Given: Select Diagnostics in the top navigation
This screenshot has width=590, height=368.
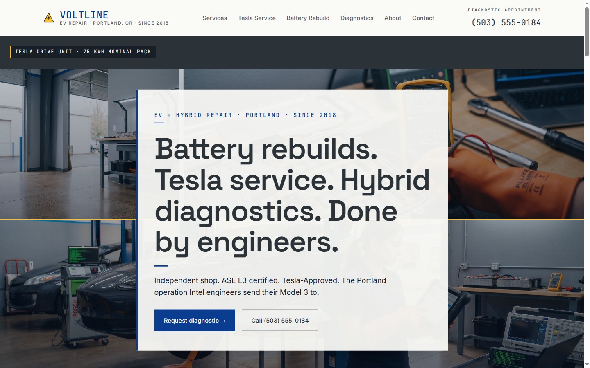Looking at the screenshot, I should click(357, 18).
